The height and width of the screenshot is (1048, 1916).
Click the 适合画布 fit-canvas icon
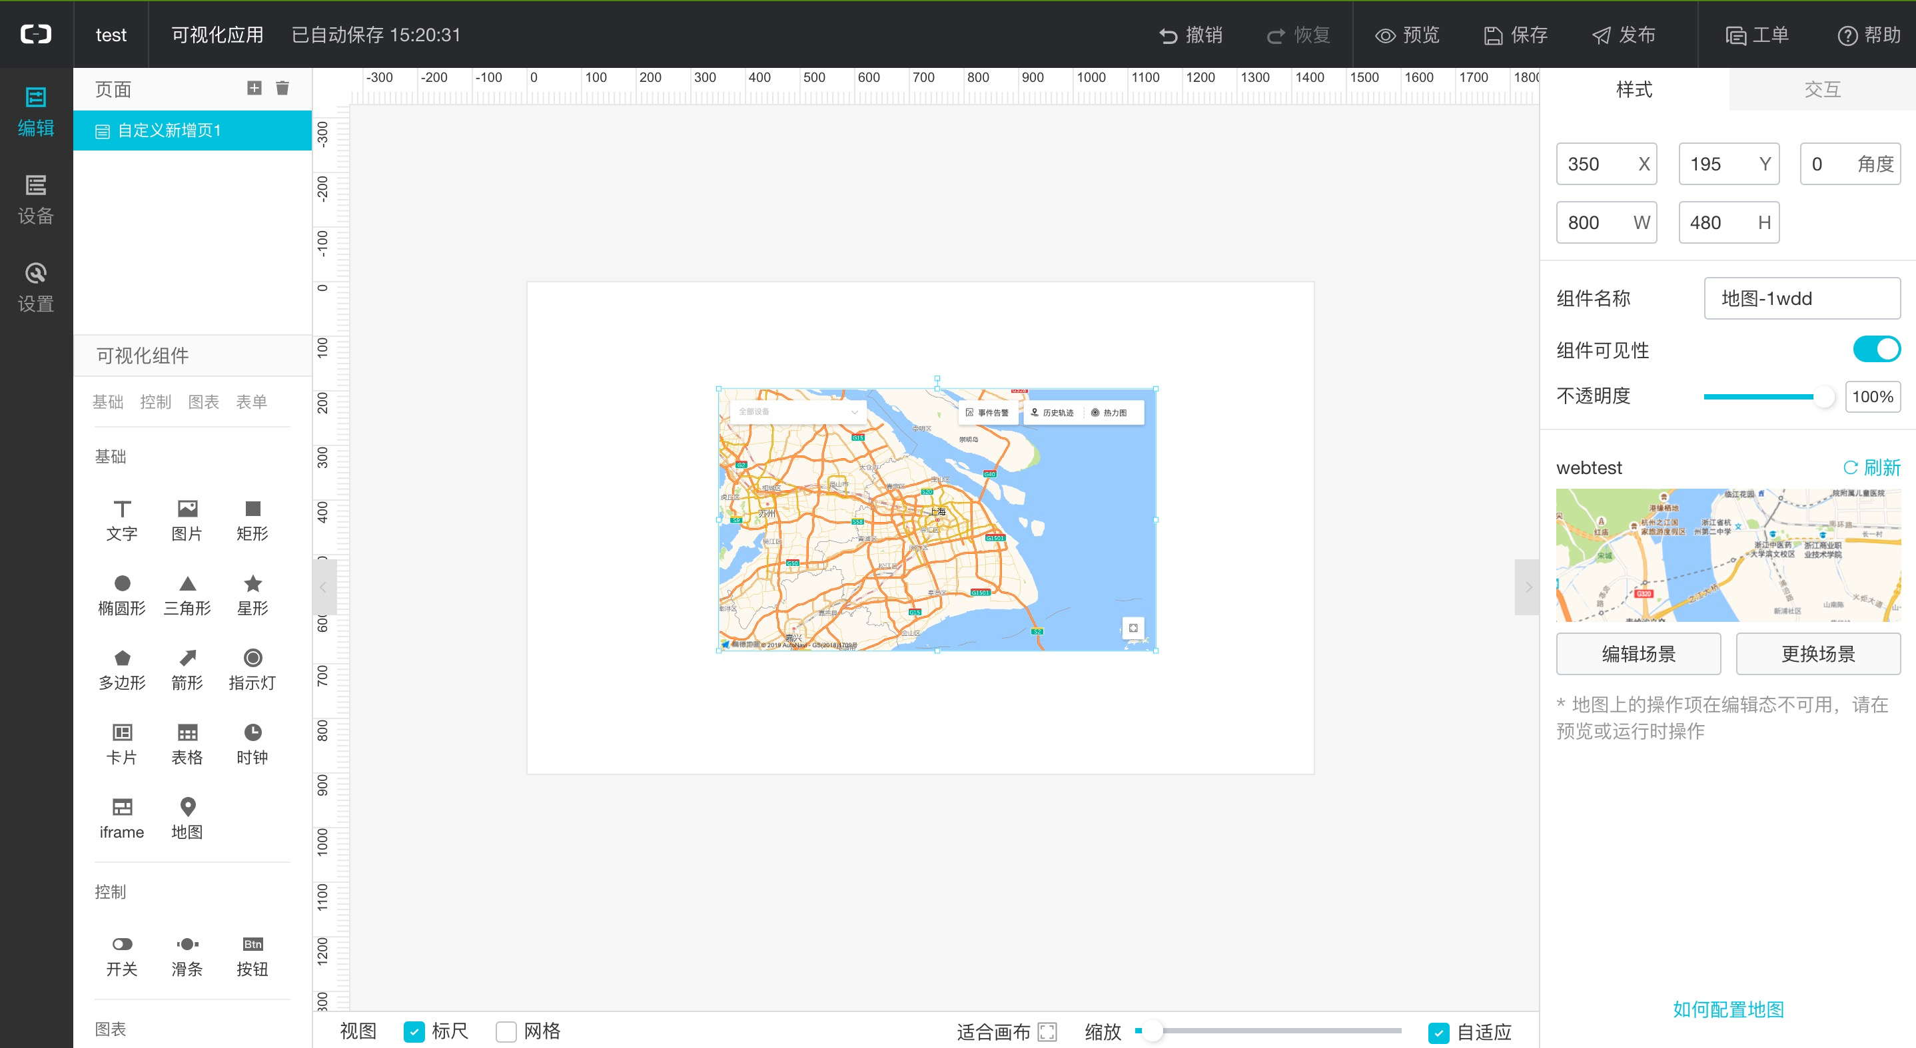click(1047, 1031)
